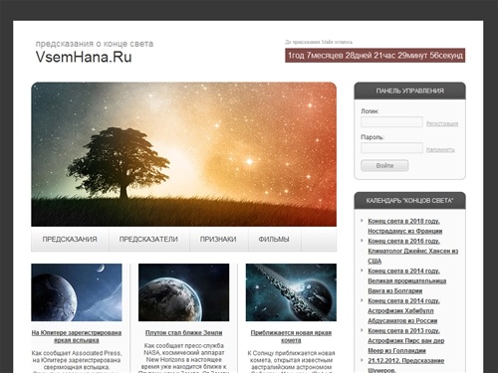Open the ФИЛЬМЫ menu item

tap(274, 240)
